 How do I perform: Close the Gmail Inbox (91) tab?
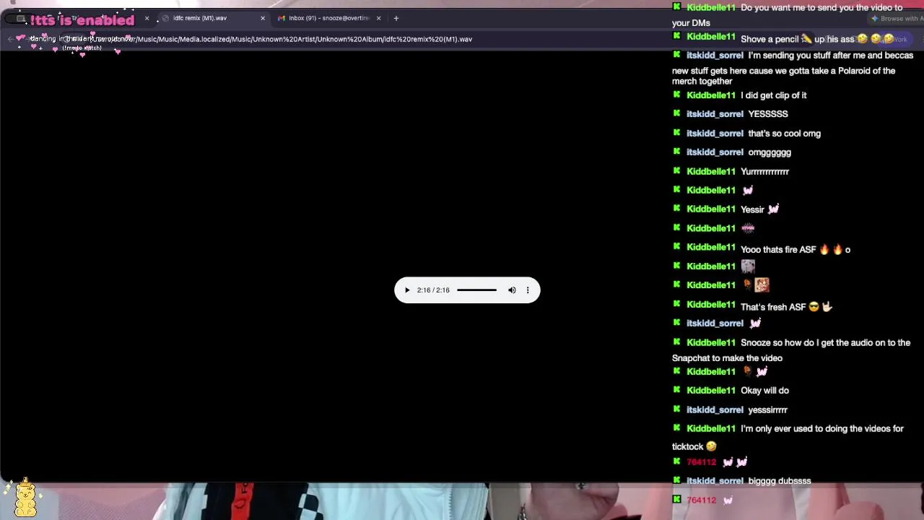coord(378,18)
